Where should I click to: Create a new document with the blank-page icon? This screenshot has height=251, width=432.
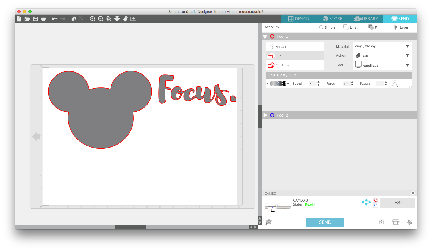pos(19,19)
